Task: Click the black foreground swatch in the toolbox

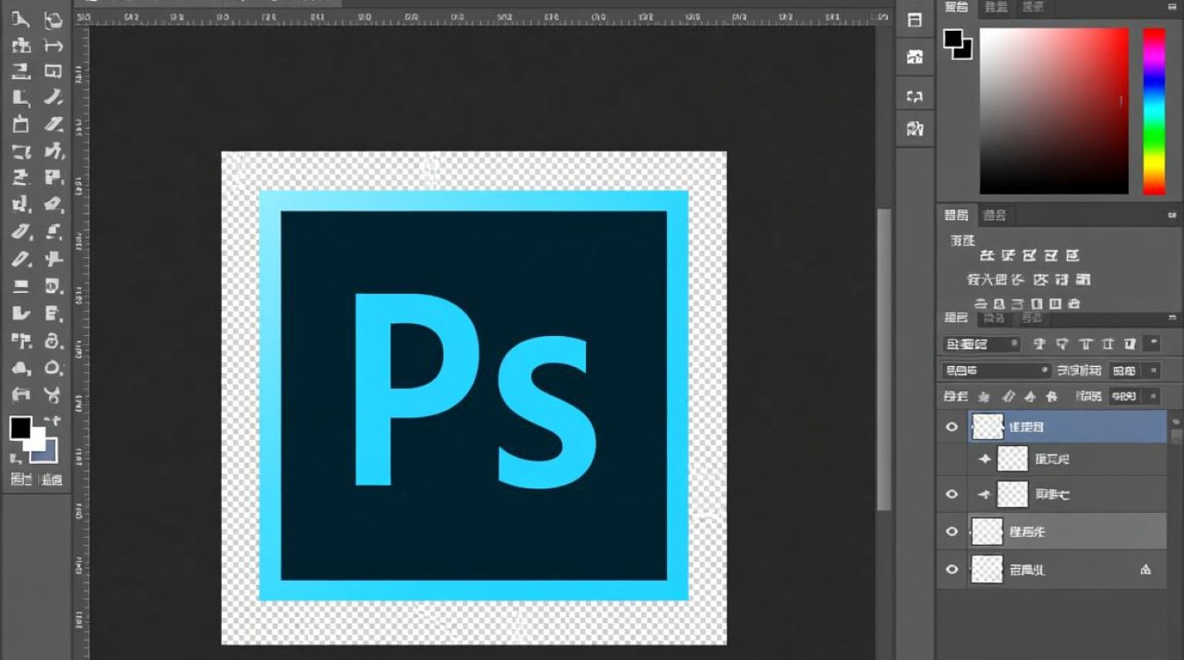Action: (20, 428)
